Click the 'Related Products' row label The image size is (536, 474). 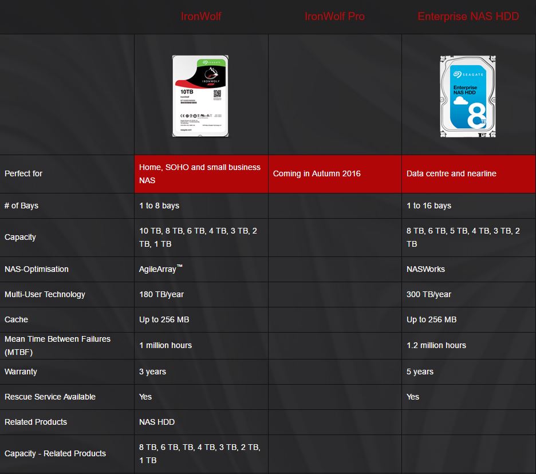tap(36, 422)
